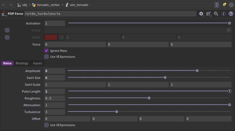Click the first Force component field
The width and height of the screenshot is (235, 131).
pos(75,44)
